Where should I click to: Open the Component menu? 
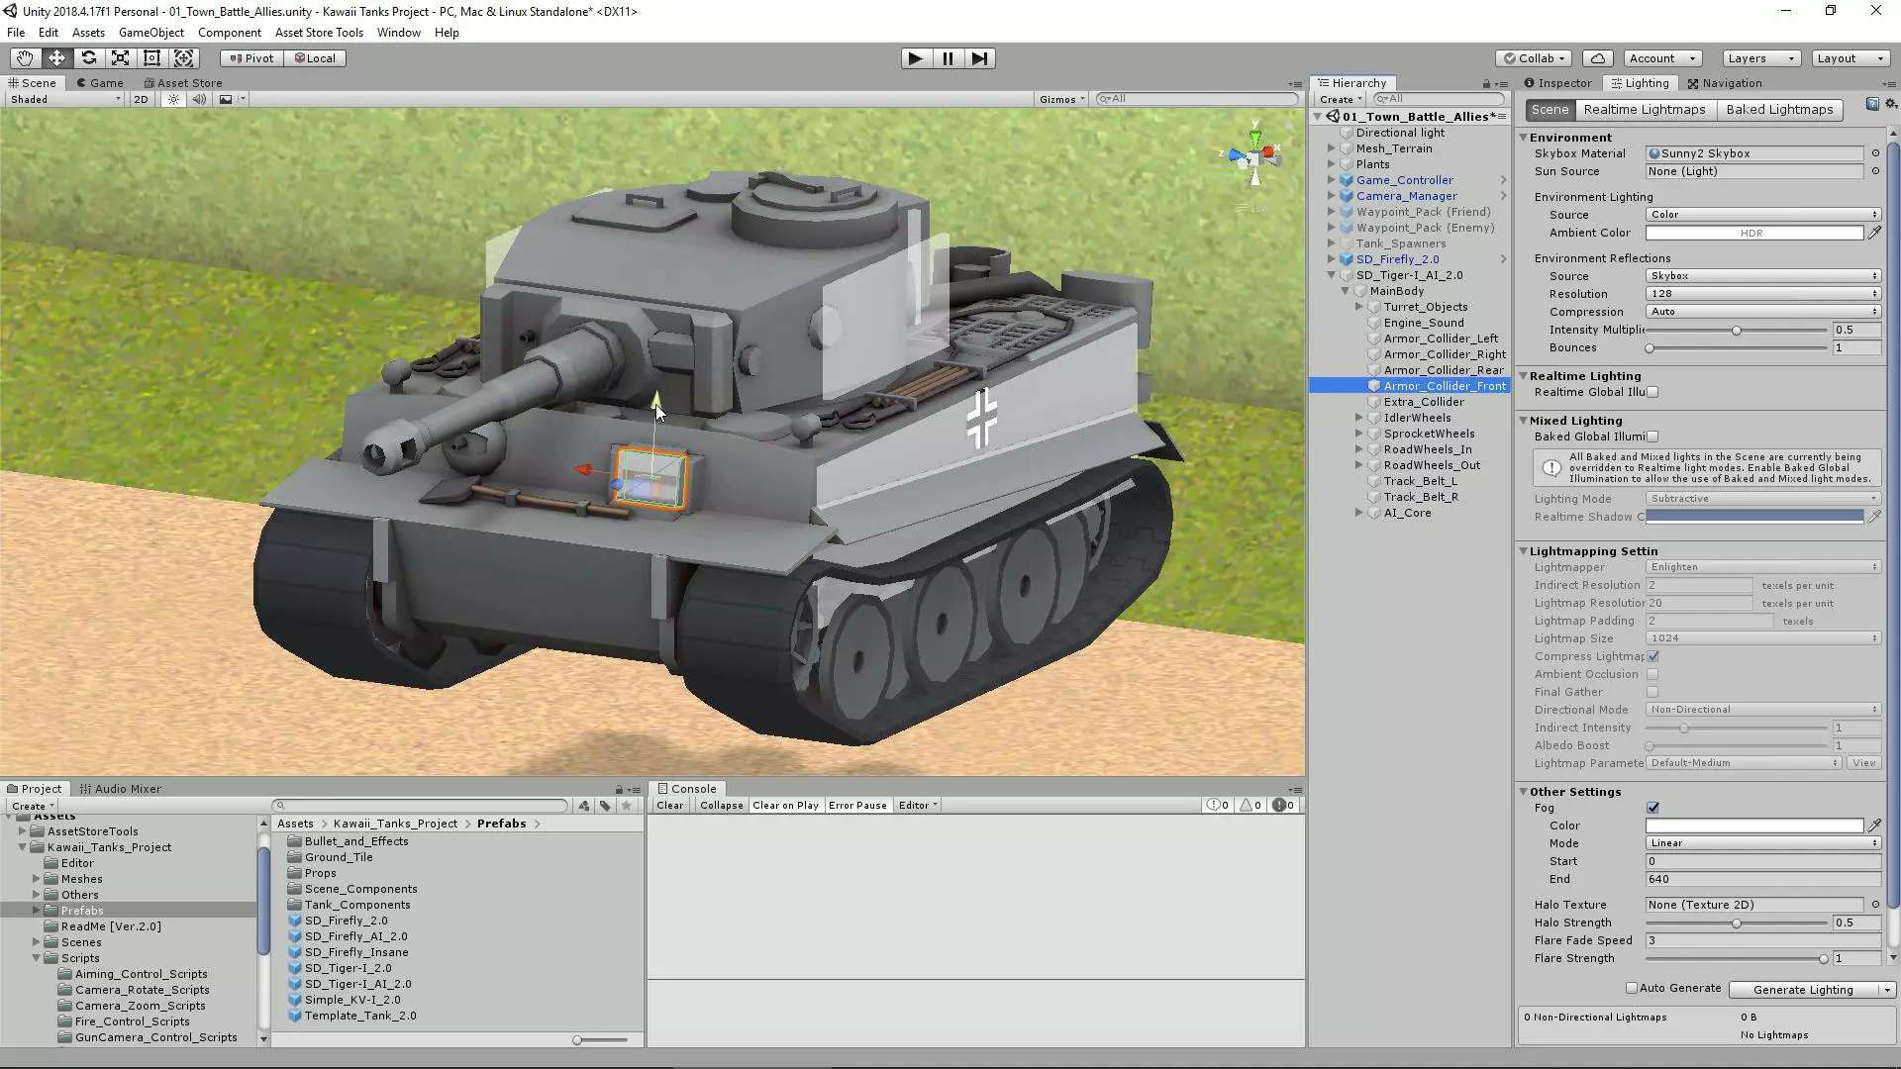(229, 33)
